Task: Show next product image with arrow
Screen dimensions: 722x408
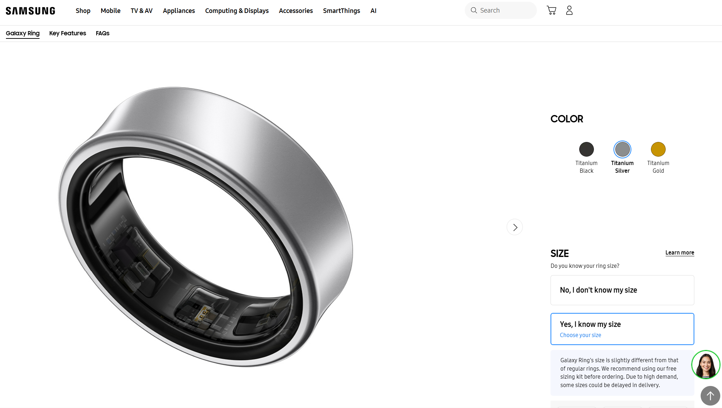Action: (x=515, y=227)
